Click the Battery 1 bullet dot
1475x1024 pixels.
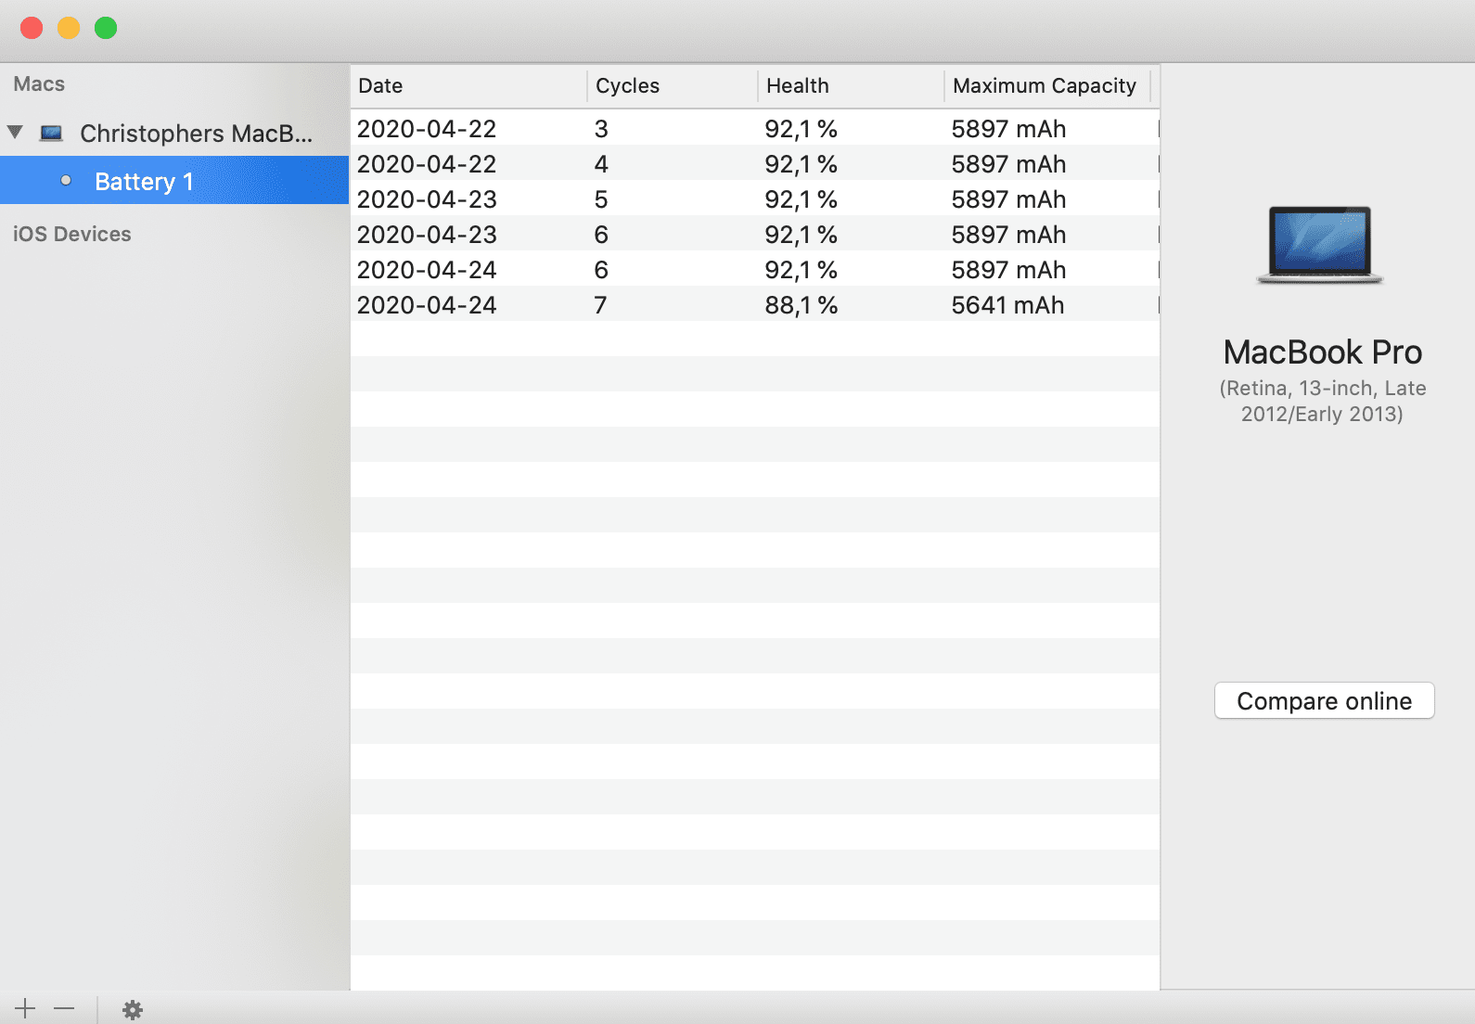coord(66,180)
